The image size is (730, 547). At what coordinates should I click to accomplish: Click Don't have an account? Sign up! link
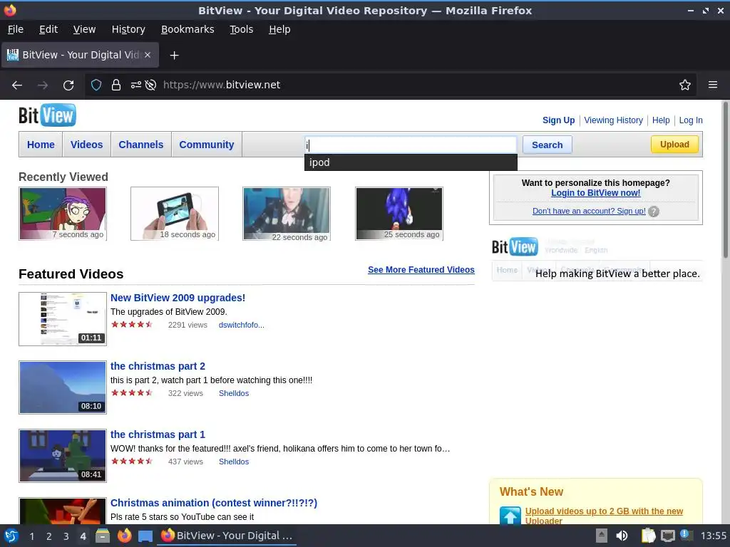[589, 211]
